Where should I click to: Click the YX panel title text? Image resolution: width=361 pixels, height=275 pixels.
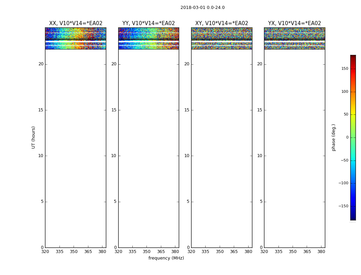point(295,23)
